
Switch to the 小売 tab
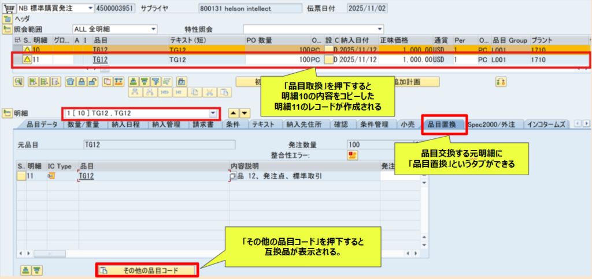(408, 126)
